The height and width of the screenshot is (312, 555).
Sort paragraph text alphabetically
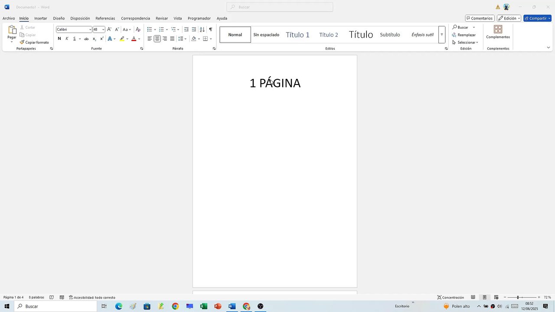(x=202, y=29)
